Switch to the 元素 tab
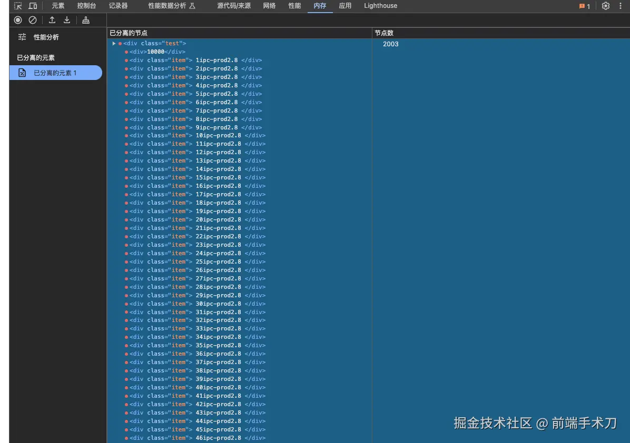 pos(58,6)
